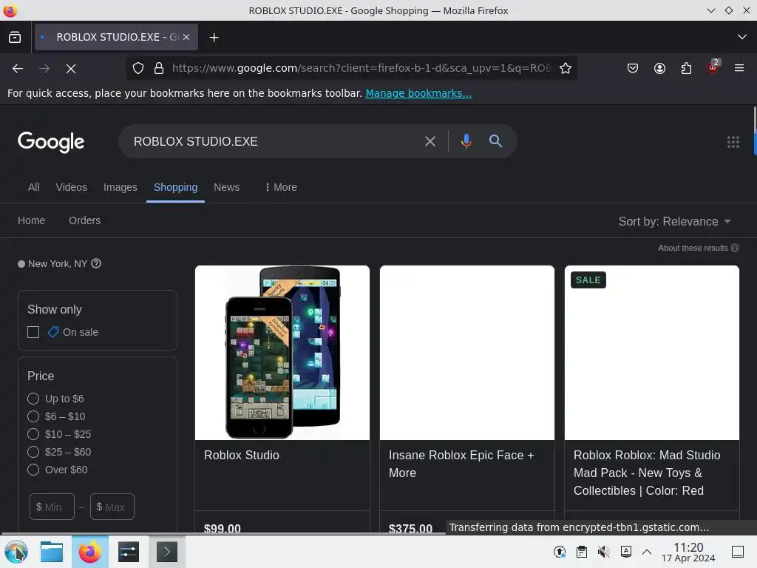Open the Sort by Relevance dropdown
This screenshot has height=568, width=757.
(674, 222)
